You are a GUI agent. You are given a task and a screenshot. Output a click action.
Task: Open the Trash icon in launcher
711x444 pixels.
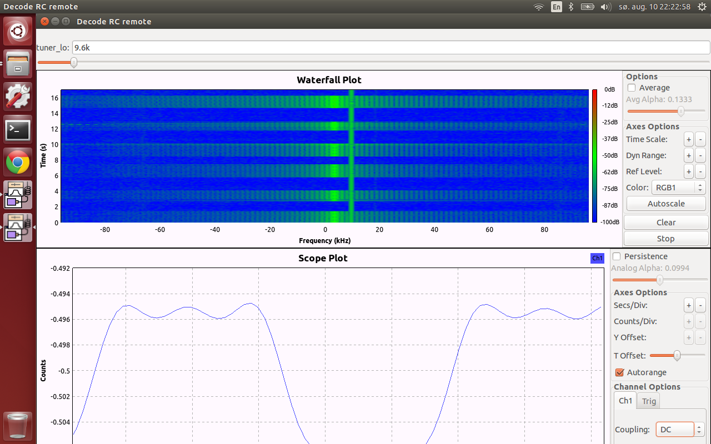[18, 426]
